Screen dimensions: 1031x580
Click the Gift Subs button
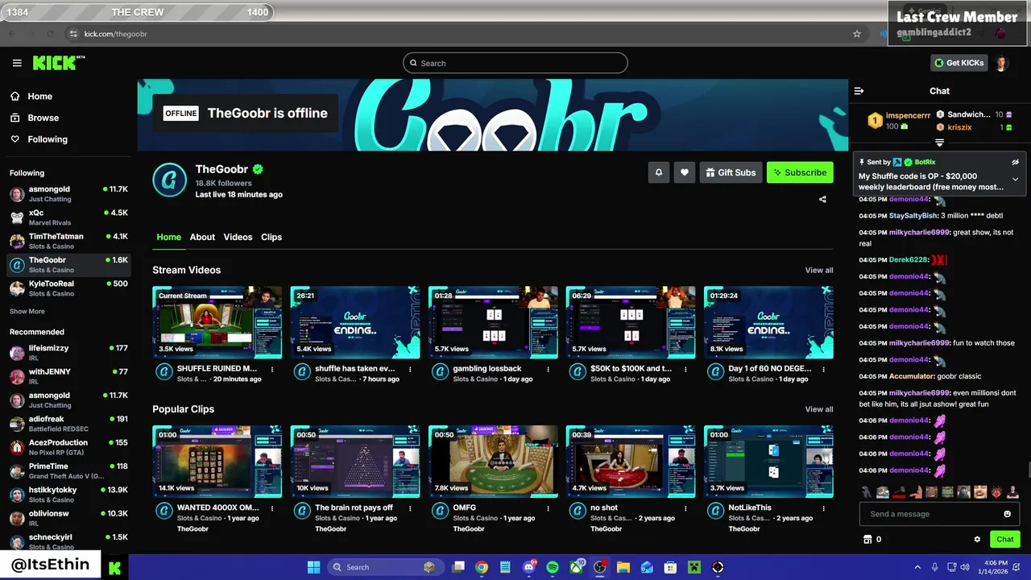731,172
